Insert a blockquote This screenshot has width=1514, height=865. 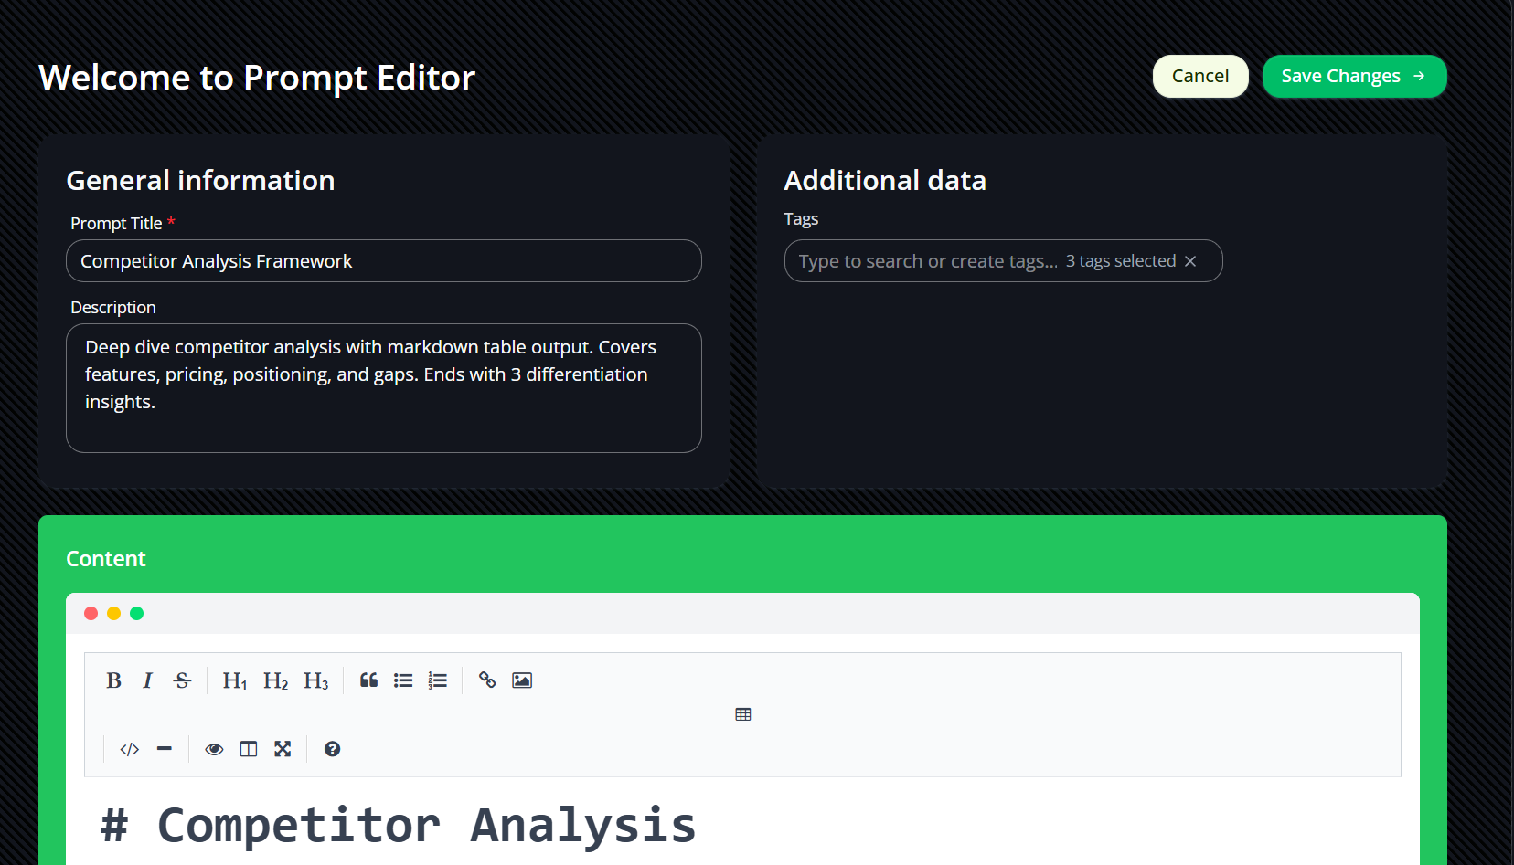click(368, 680)
